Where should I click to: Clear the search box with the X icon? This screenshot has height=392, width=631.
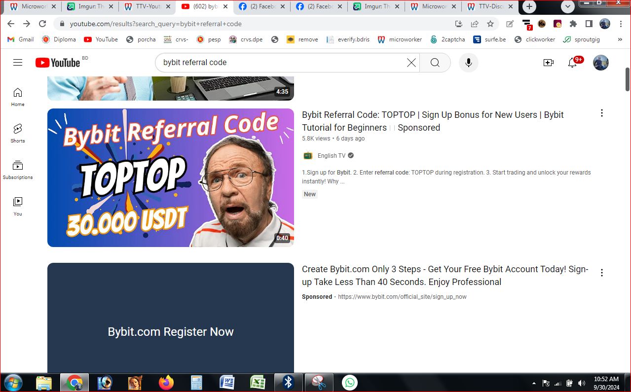[x=411, y=63]
